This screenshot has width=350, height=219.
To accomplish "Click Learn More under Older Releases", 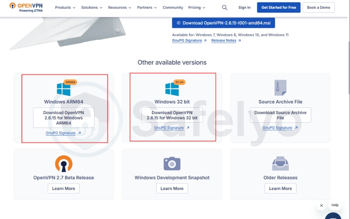I will click(280, 188).
